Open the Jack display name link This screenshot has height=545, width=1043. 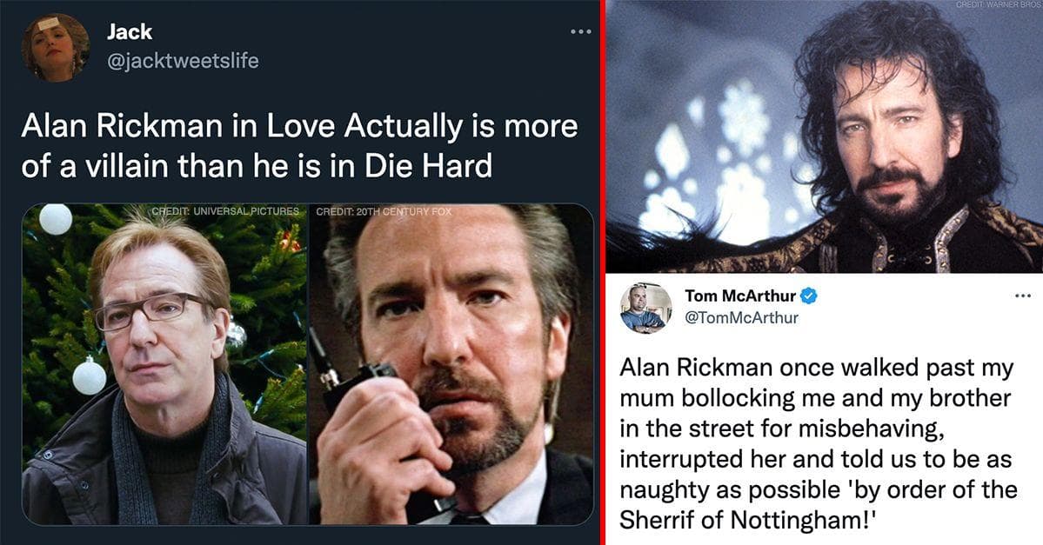click(129, 32)
